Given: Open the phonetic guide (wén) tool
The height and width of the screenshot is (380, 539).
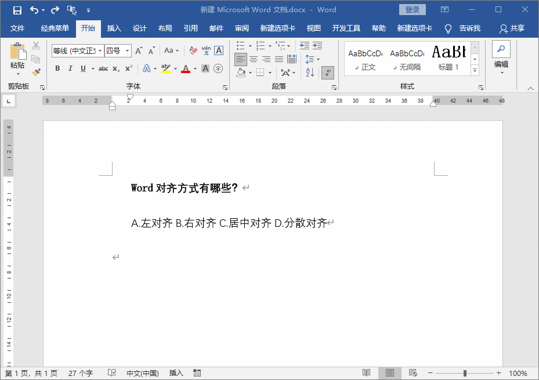Looking at the screenshot, I should [x=206, y=51].
